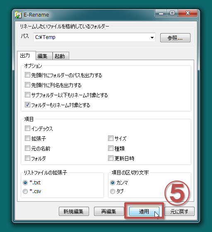Check the フォルダ item checkbox
Viewport: 212px width, 232px height.
pyautogui.click(x=27, y=158)
